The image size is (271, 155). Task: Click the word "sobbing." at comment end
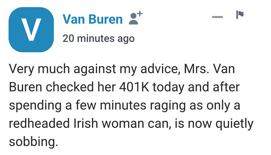coord(33,142)
